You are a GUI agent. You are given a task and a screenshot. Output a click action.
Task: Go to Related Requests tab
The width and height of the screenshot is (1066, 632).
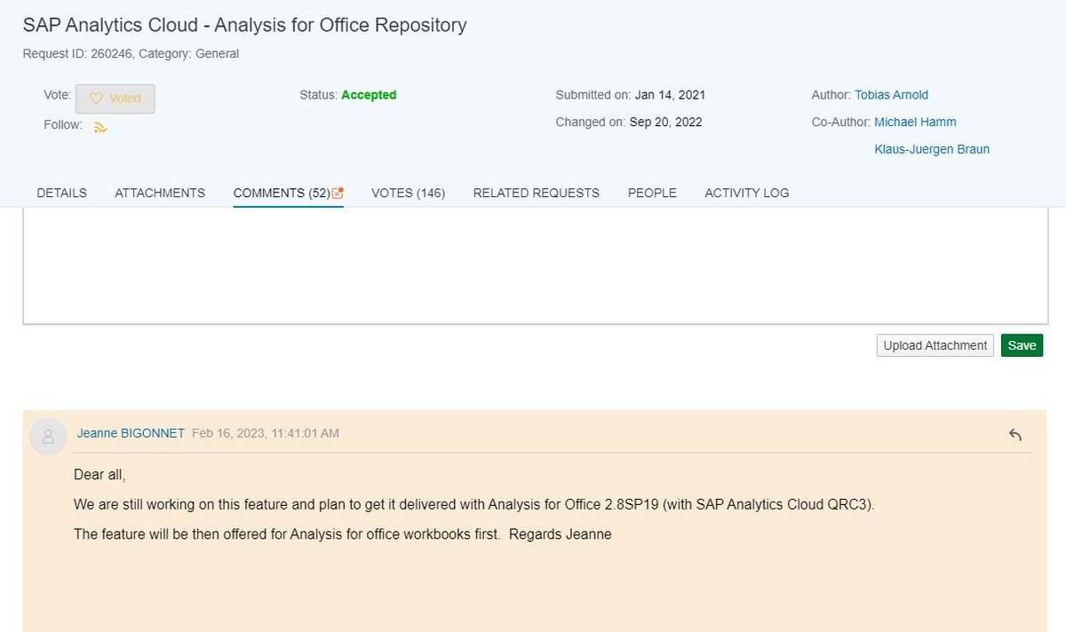pos(537,193)
